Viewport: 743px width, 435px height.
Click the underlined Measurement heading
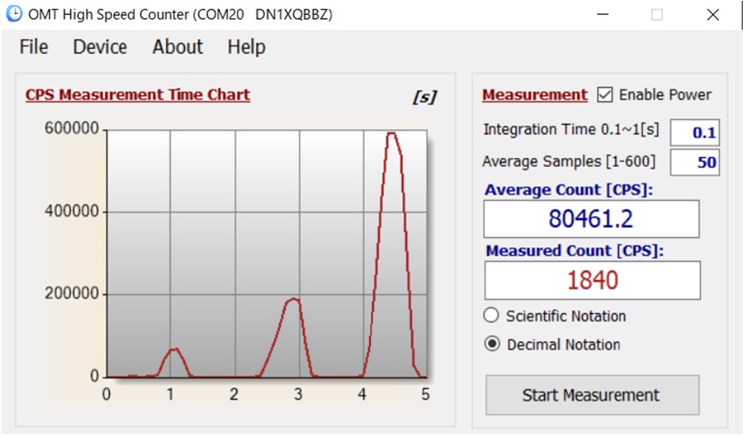pyautogui.click(x=534, y=95)
